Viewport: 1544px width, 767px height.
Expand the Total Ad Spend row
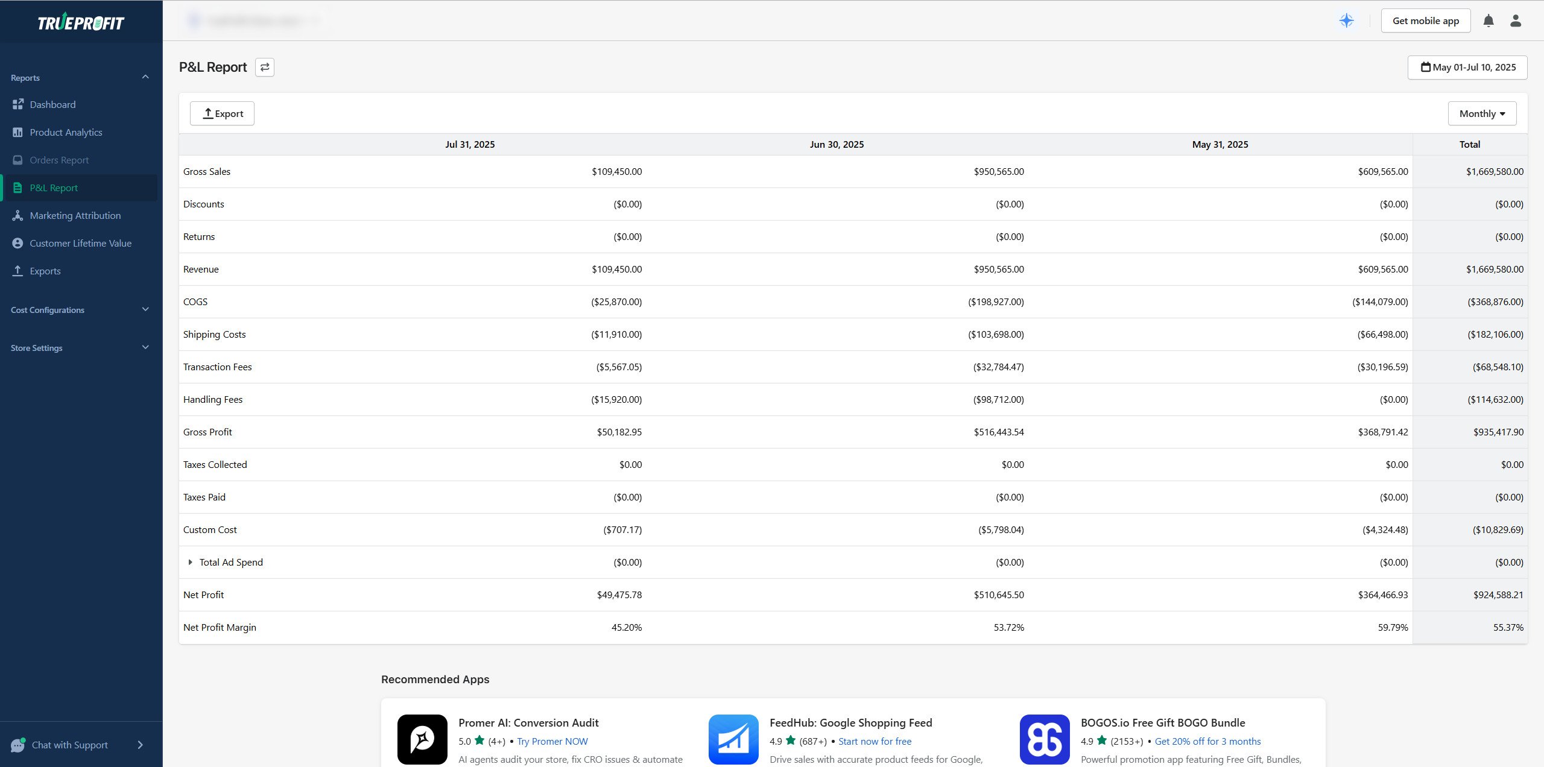click(191, 562)
